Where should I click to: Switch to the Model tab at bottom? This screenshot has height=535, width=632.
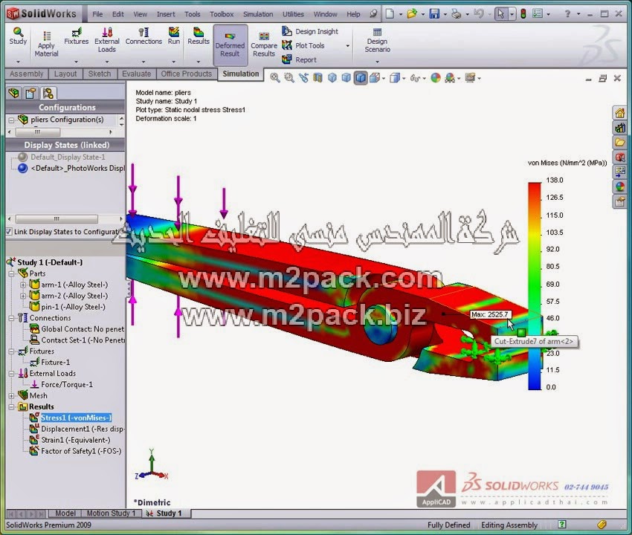[65, 513]
